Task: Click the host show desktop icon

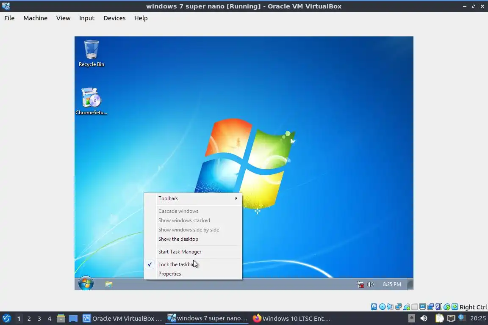Action: tap(73, 319)
